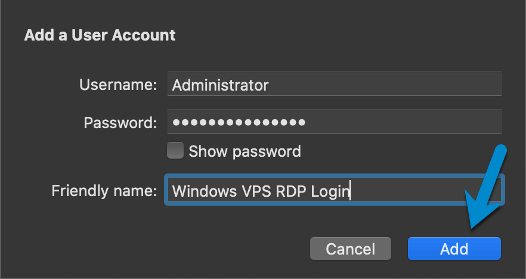
Task: Click the word 'VPS' in Friendly name
Action: pyautogui.click(x=249, y=191)
